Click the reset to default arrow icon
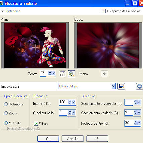 [139, 86]
